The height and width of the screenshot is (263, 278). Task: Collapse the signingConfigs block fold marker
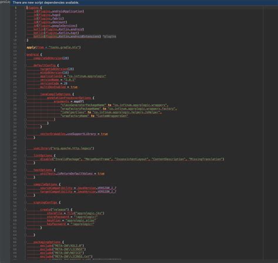click(x=26, y=203)
